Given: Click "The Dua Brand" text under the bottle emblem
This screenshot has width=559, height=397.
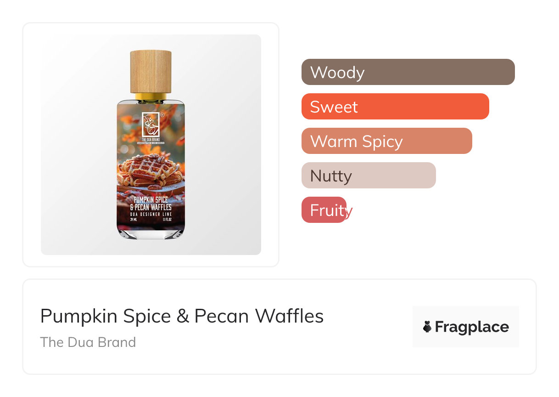Looking at the screenshot, I should 151,139.
